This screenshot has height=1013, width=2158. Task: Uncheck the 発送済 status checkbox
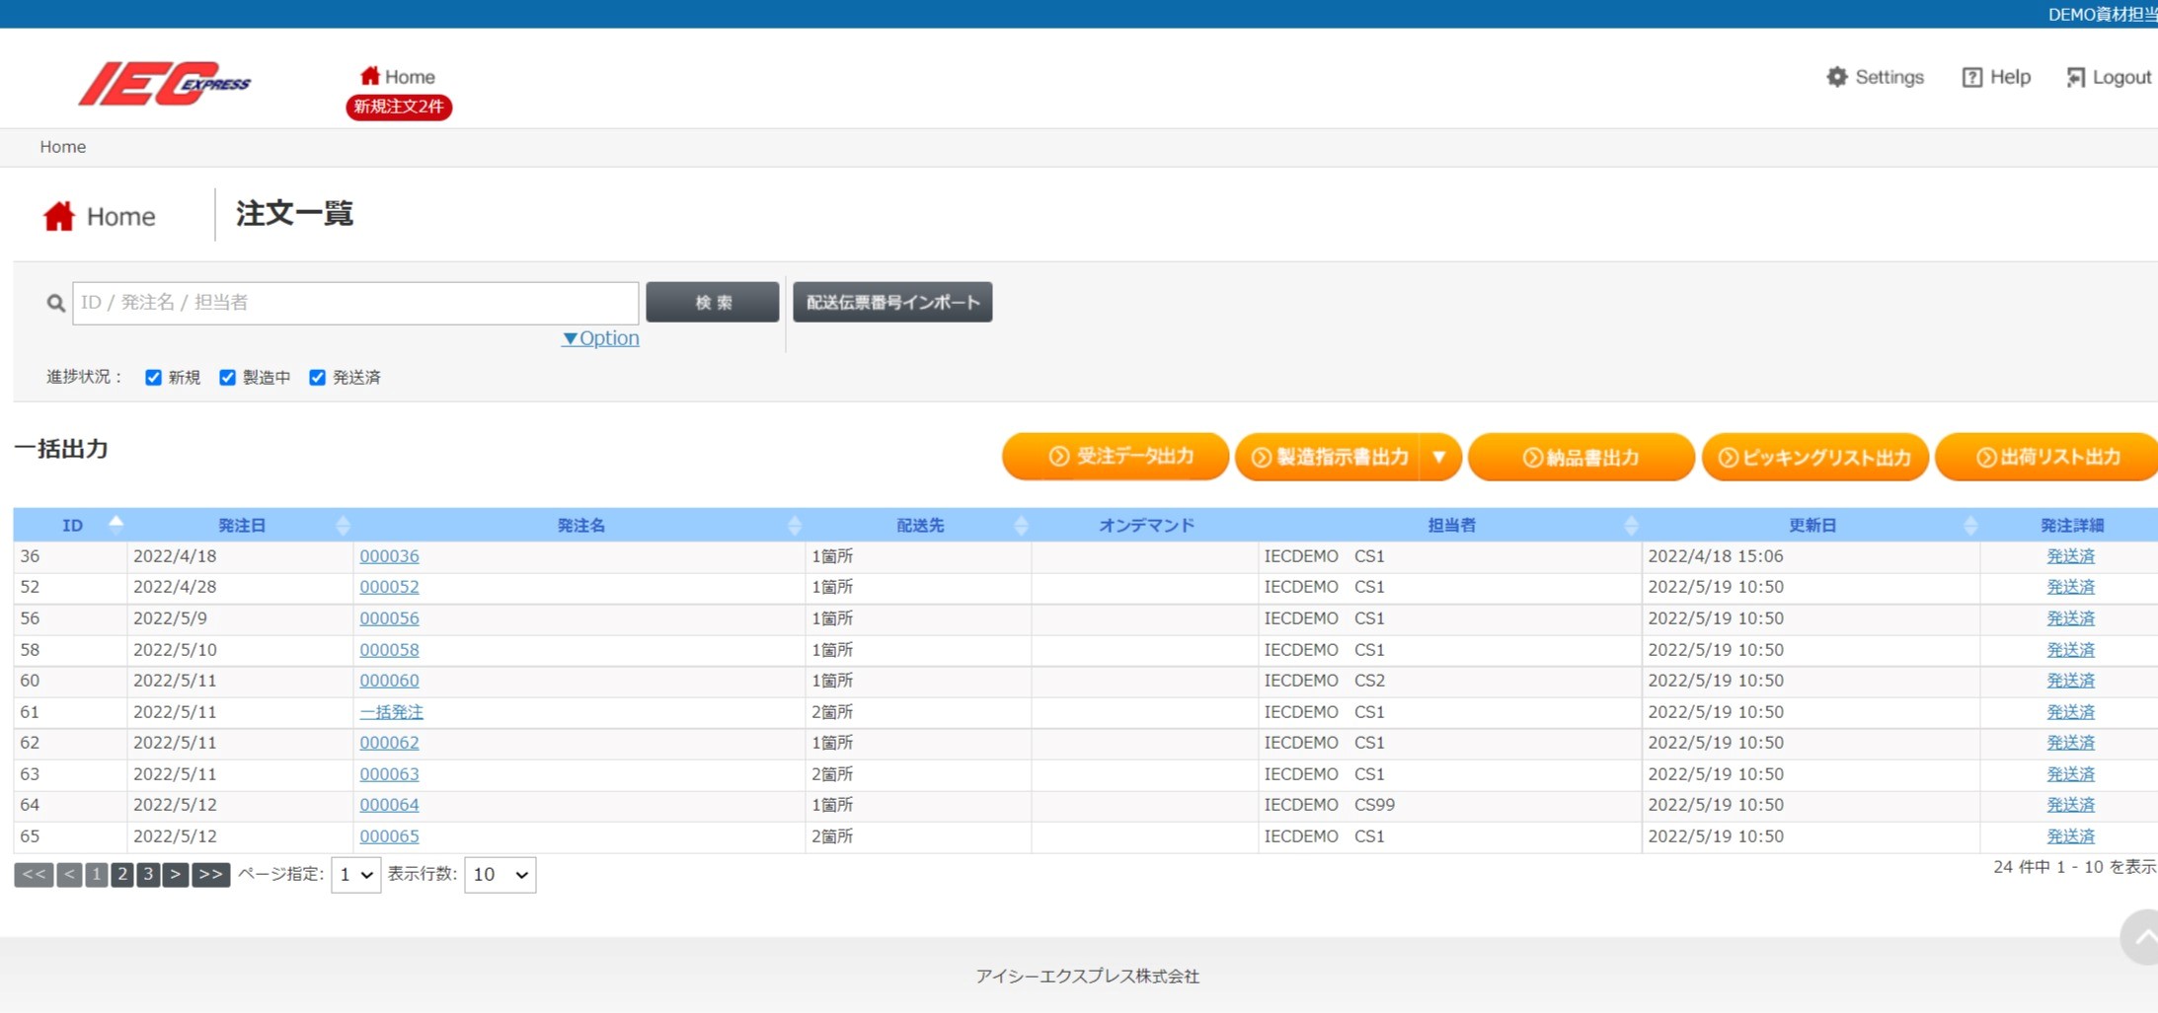tap(317, 377)
